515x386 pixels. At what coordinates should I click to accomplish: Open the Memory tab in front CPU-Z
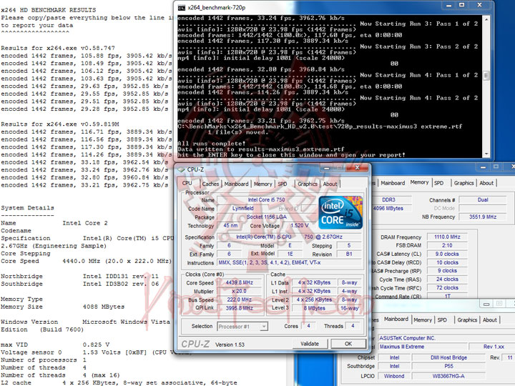point(263,184)
